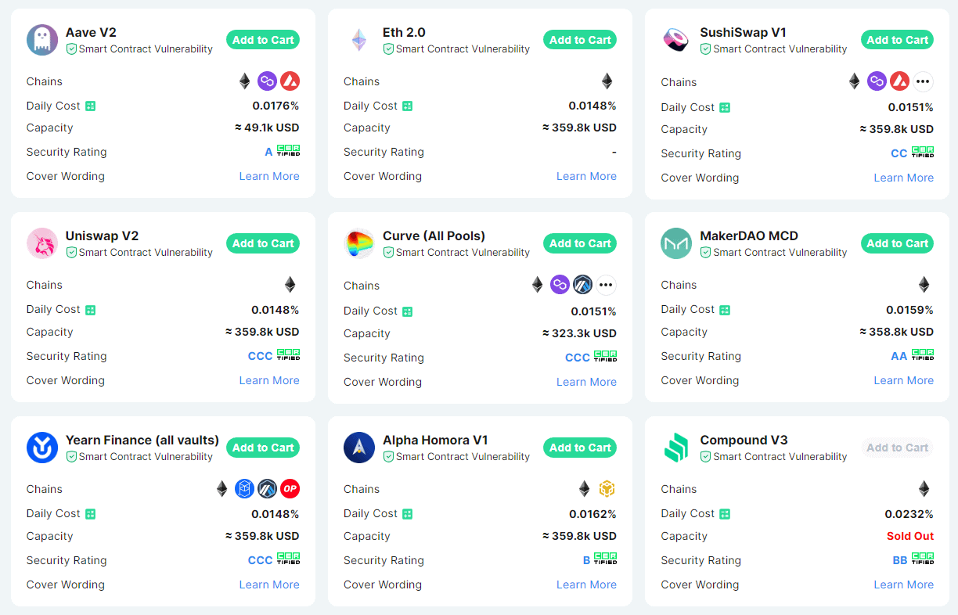Click Avalanche chain icon on Aave V2

290,81
